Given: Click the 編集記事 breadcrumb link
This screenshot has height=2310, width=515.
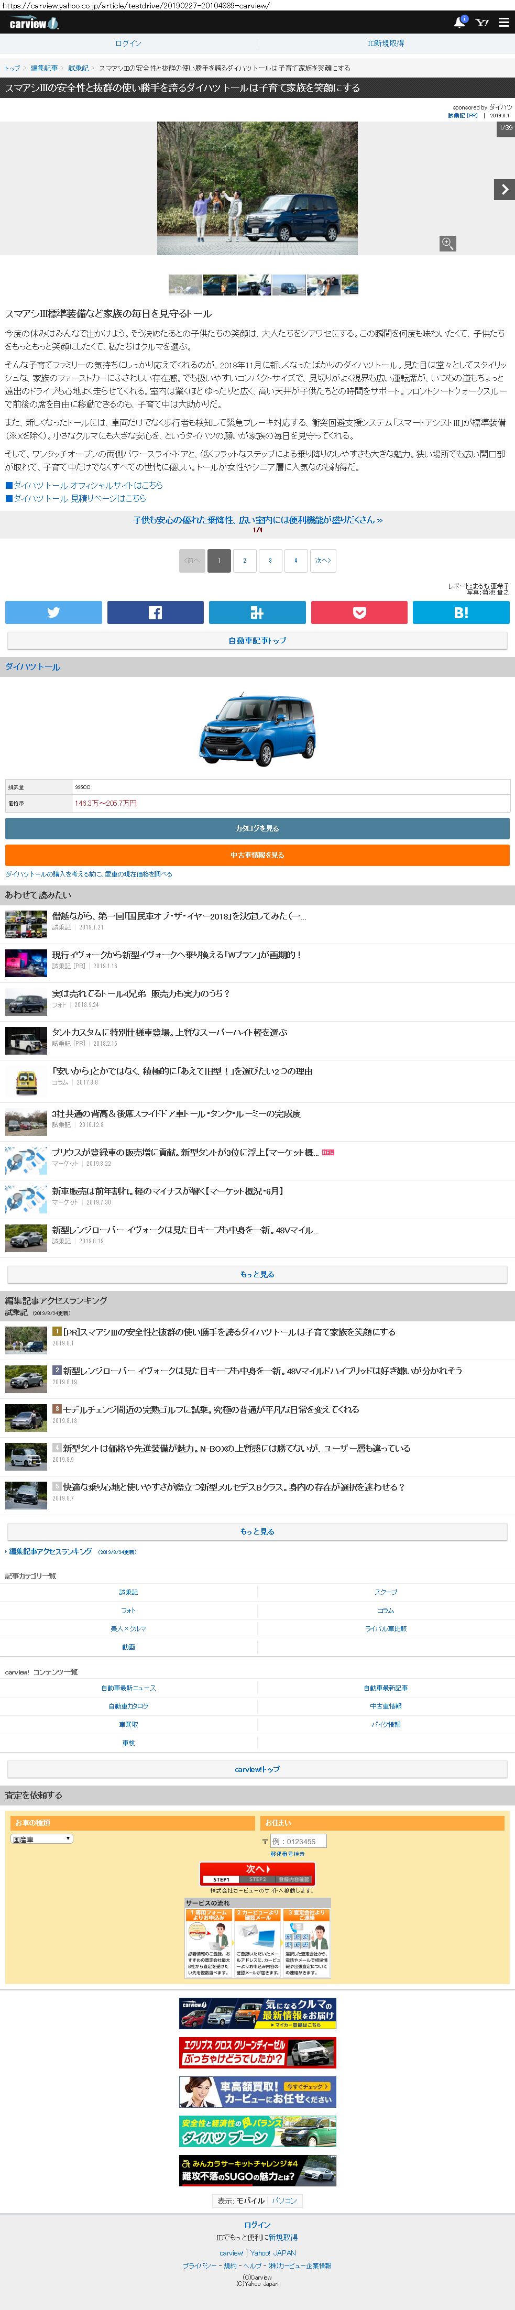Looking at the screenshot, I should click(x=44, y=68).
